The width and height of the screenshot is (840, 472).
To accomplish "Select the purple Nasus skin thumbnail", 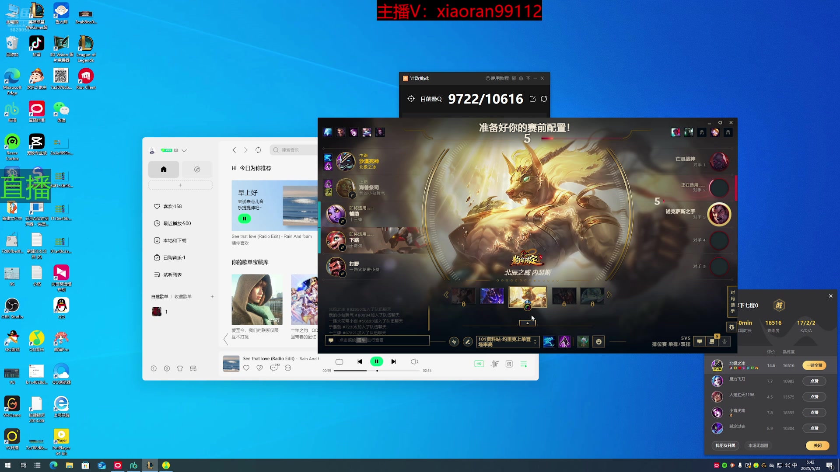I will click(x=492, y=296).
